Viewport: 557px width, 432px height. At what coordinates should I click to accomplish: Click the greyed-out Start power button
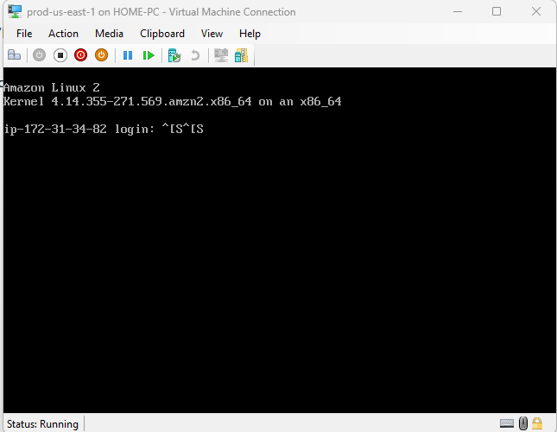coord(39,55)
